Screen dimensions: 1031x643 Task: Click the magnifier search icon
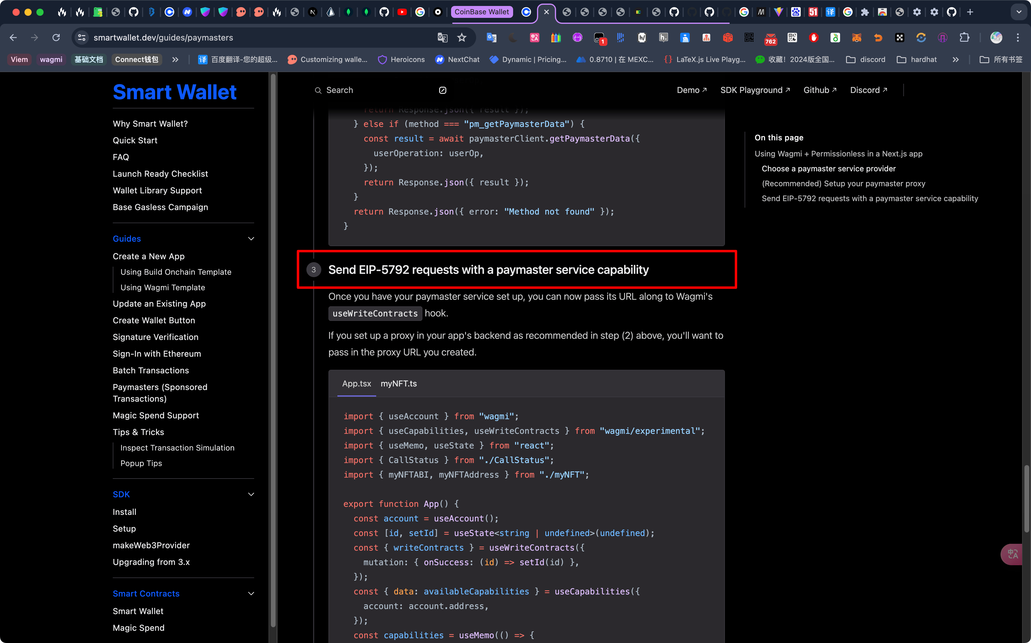click(x=318, y=90)
